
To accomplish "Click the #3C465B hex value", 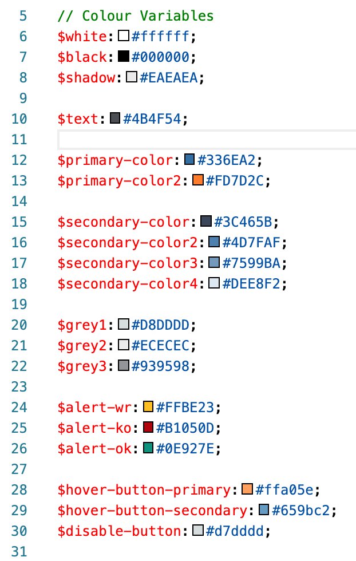I will 243,222.
